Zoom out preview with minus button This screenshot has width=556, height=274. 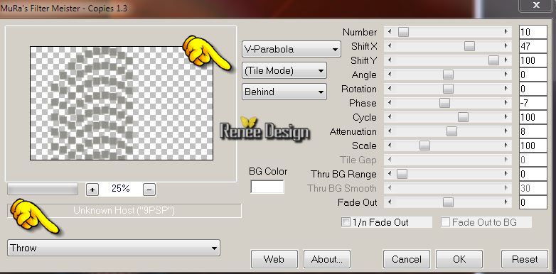point(149,190)
